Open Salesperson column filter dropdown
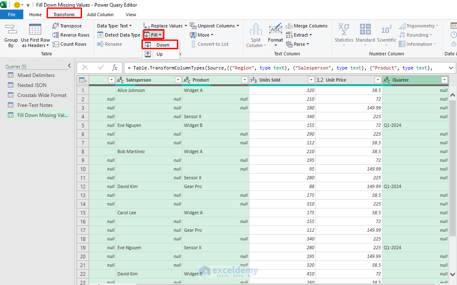This screenshot has width=457, height=285. tap(178, 80)
